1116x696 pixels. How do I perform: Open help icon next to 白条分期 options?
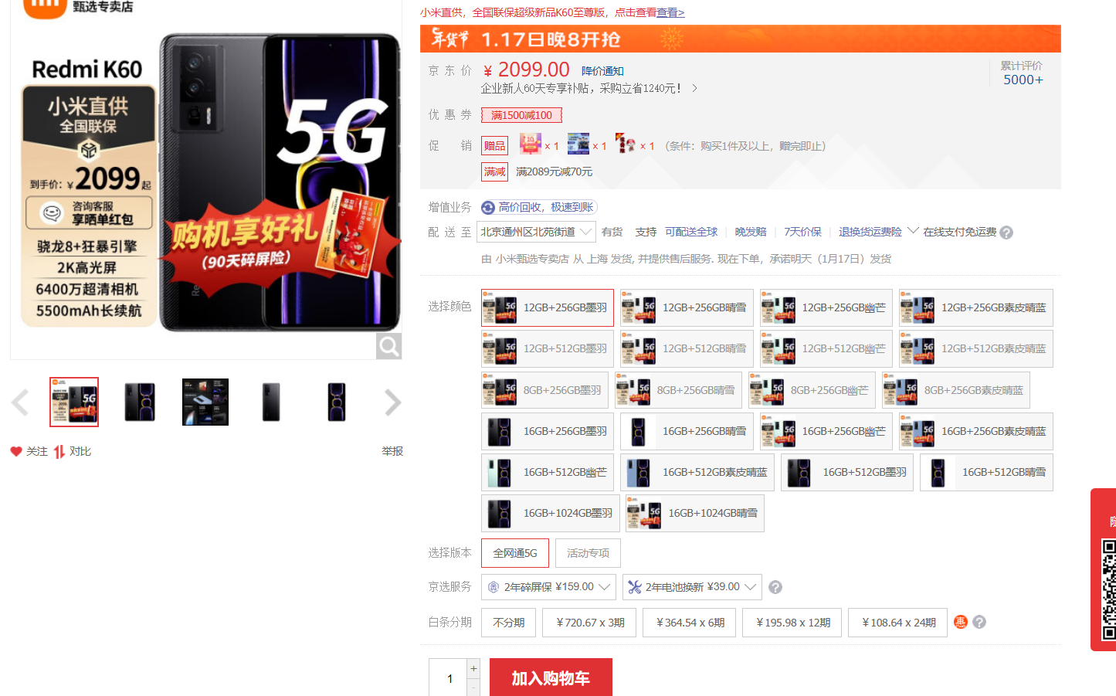click(x=979, y=622)
